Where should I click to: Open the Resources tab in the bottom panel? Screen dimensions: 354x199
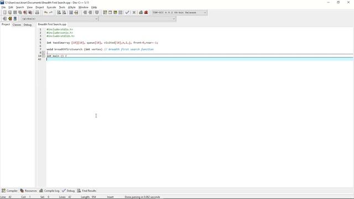coord(28,191)
